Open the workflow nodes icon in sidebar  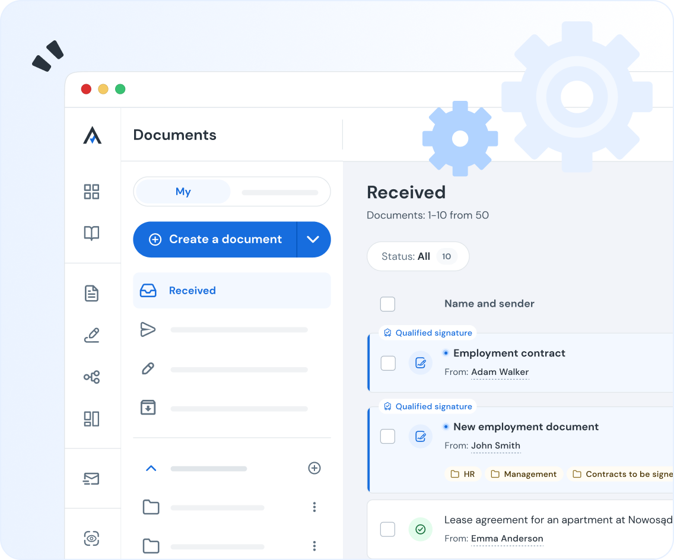(x=91, y=377)
